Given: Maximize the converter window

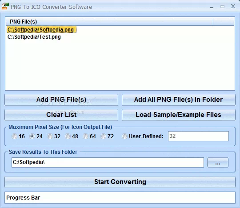Looking at the screenshot, I should (222, 6).
